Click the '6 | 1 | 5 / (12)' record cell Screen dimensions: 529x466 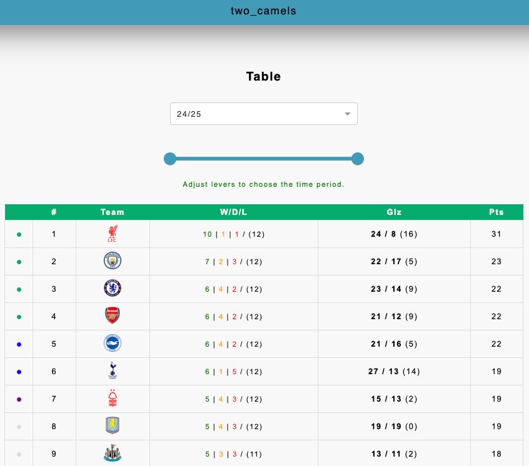pos(233,372)
